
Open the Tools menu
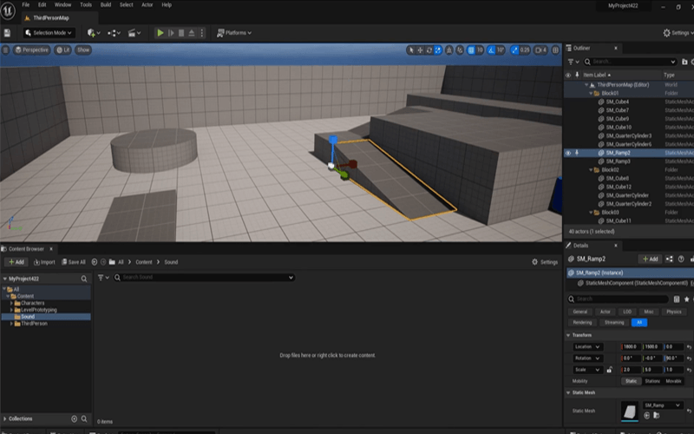coord(86,5)
